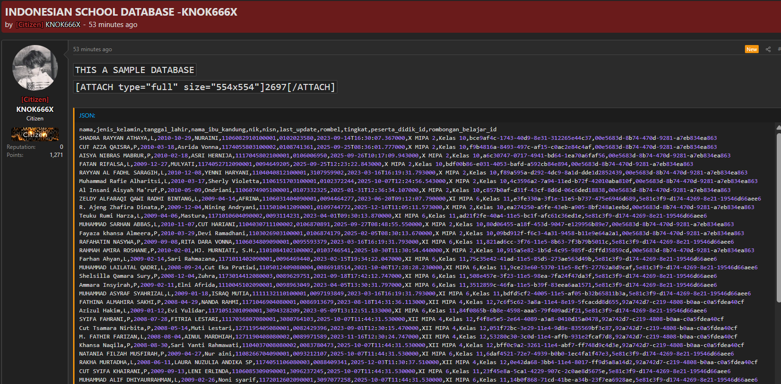Screen dimensions: 781x384
Task: Open author KNOK666X link in thread header
Action: tap(63, 25)
